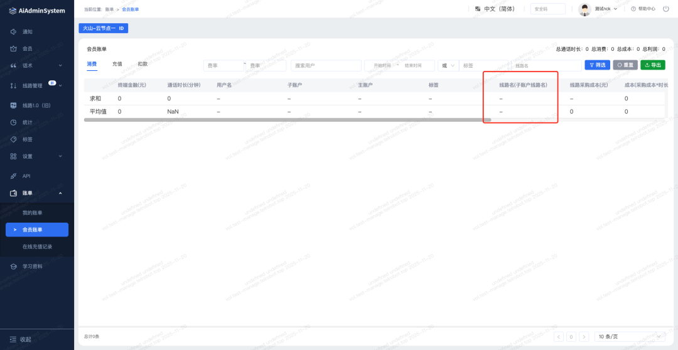
Task: Click the green 导出 export button
Action: (x=652, y=65)
